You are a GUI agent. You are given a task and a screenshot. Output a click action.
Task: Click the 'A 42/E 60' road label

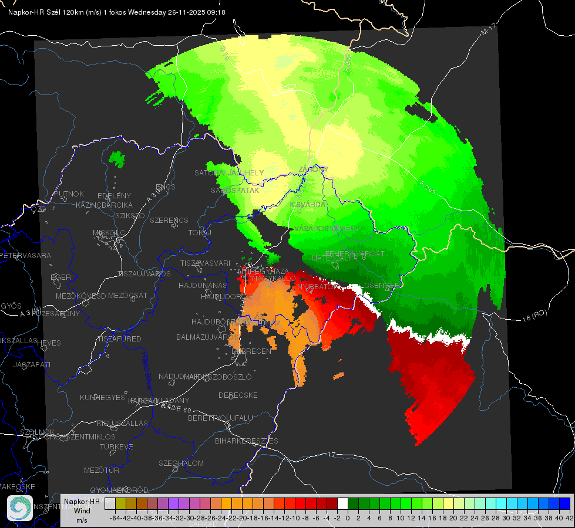tap(176, 408)
